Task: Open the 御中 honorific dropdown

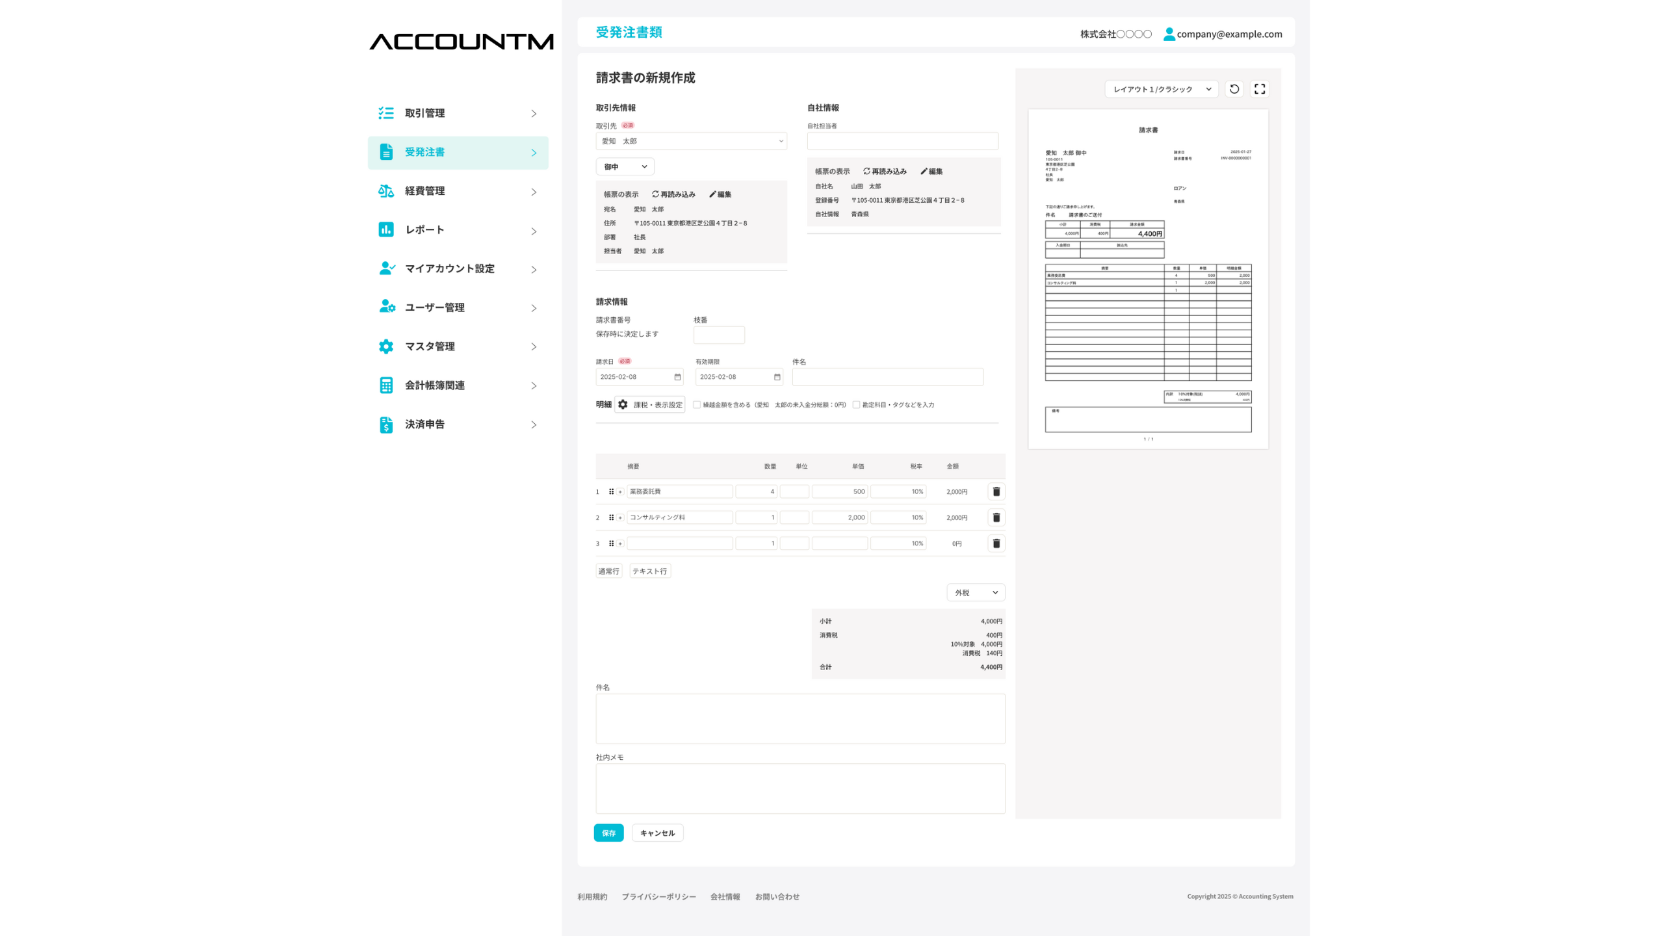Action: 625,167
